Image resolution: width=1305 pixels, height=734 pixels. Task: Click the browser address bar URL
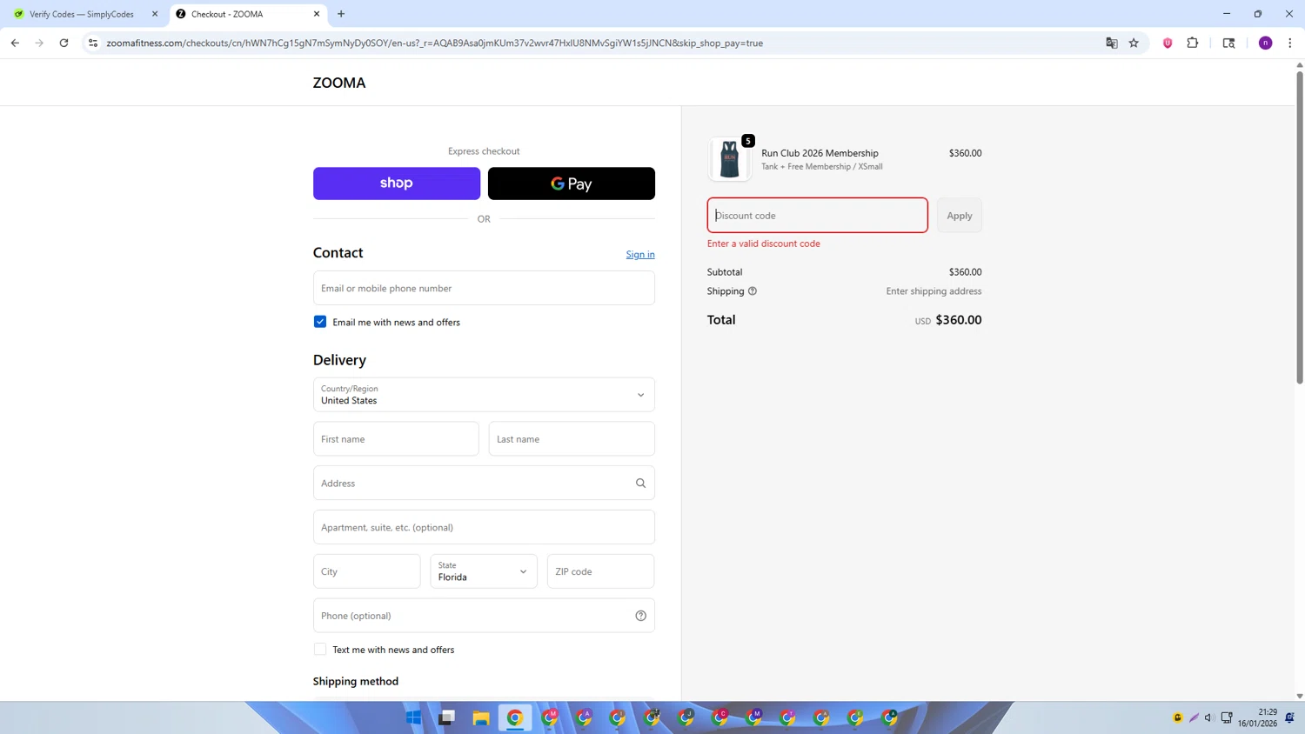pyautogui.click(x=435, y=43)
